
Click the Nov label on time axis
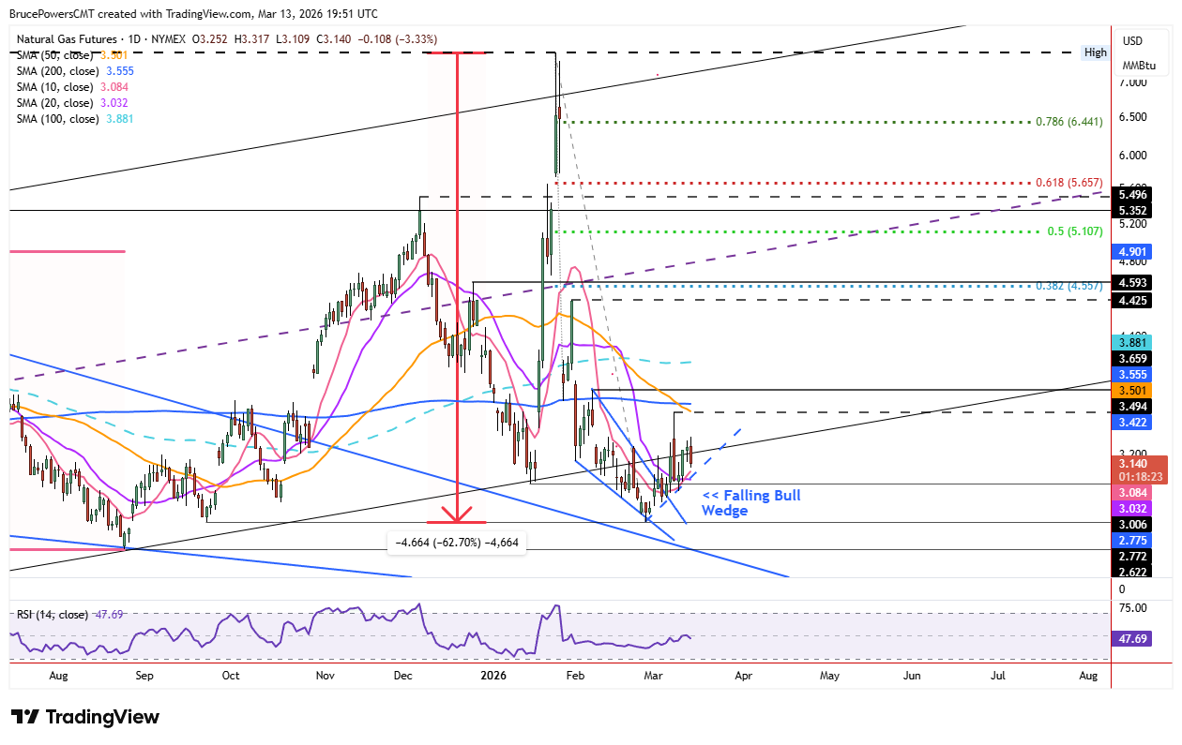click(325, 675)
